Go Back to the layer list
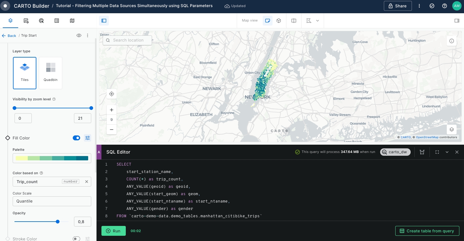 [9, 36]
